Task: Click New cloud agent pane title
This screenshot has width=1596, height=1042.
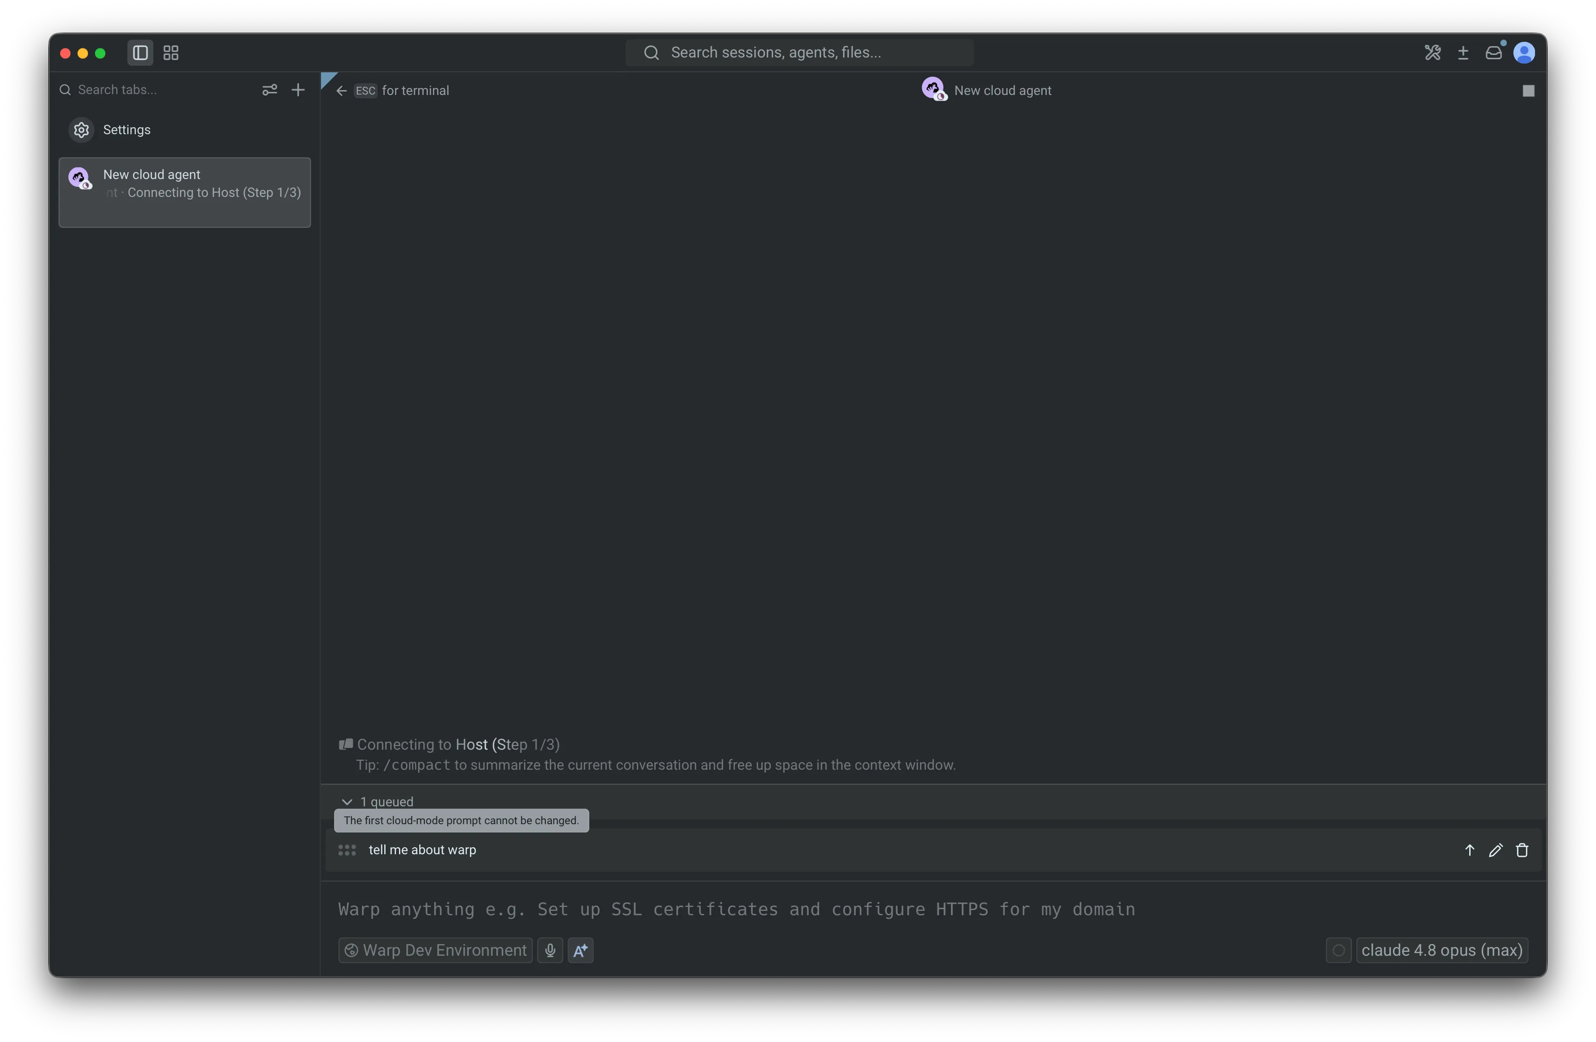Action: (1003, 91)
